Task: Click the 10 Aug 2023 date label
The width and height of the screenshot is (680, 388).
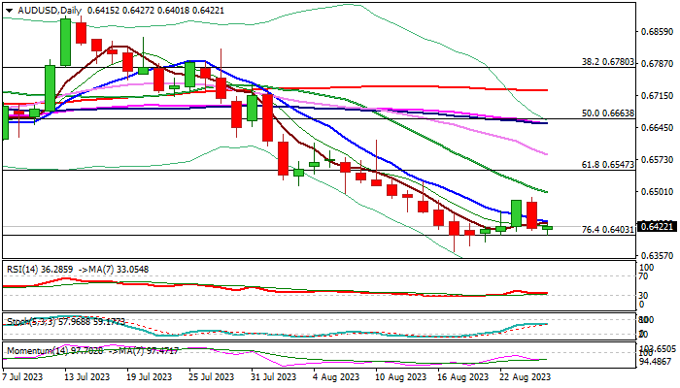Action: click(x=399, y=375)
